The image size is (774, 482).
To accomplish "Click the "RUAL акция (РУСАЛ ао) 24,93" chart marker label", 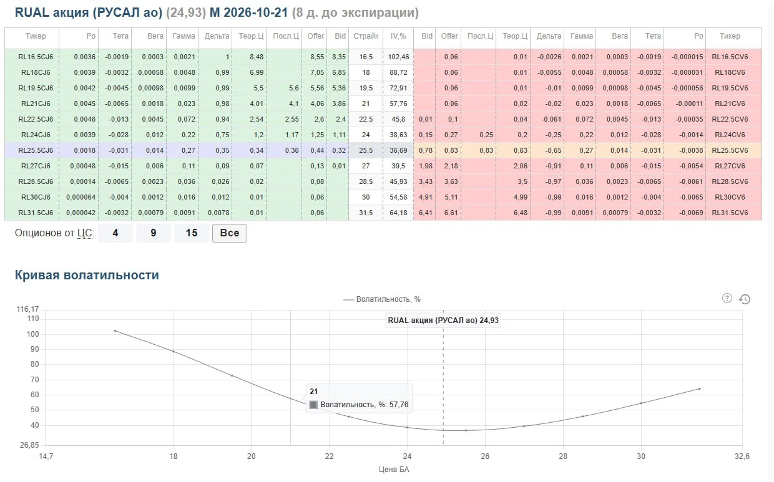I will pyautogui.click(x=443, y=321).
